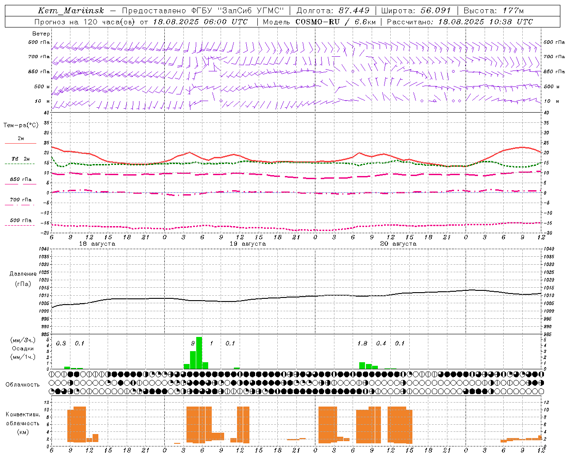
Task: Click the (км) convective cloud unit label
Action: click(x=23, y=432)
